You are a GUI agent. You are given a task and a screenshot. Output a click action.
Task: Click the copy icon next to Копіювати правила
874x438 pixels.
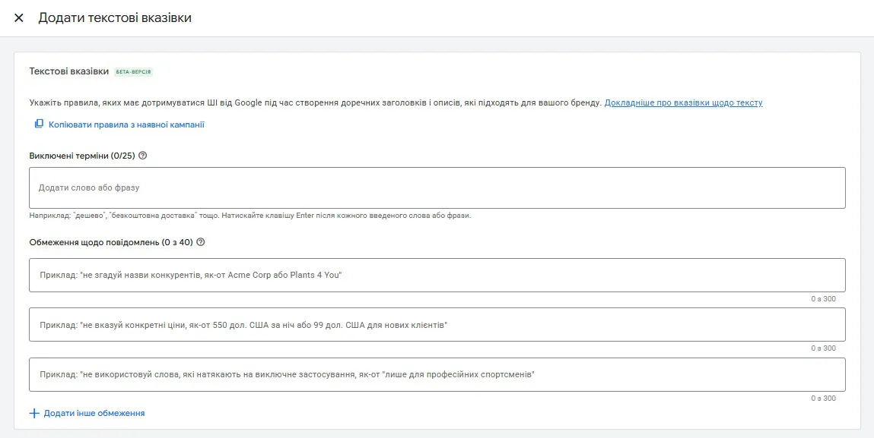click(39, 124)
